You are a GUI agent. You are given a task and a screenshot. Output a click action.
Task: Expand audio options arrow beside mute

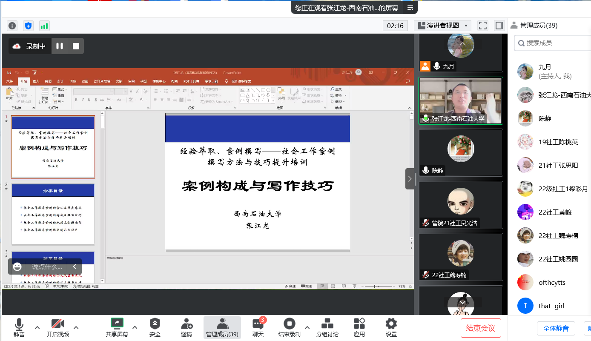[x=37, y=327]
